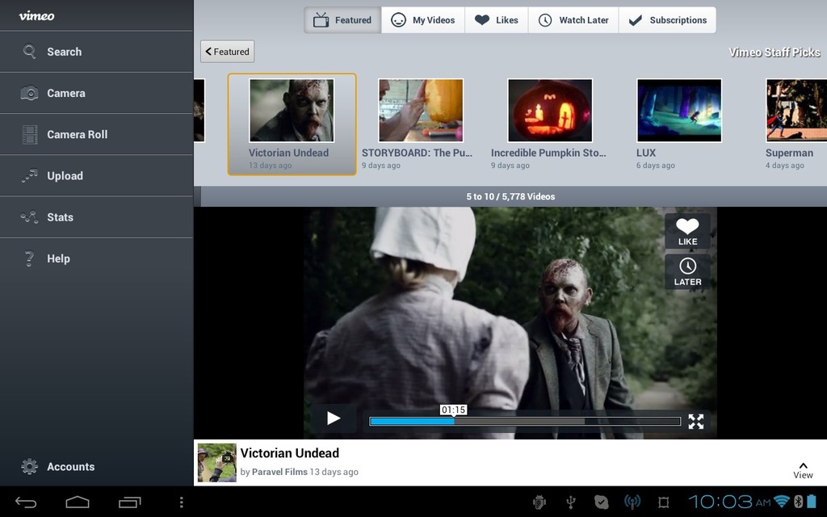Image resolution: width=827 pixels, height=517 pixels.
Task: Click the battery status icon
Action: [x=811, y=501]
